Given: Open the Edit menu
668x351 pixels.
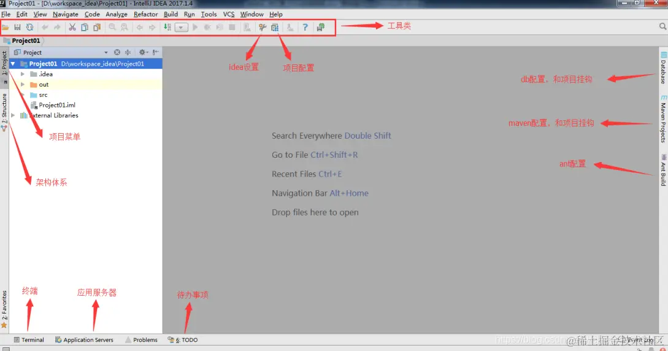Looking at the screenshot, I should (21, 14).
